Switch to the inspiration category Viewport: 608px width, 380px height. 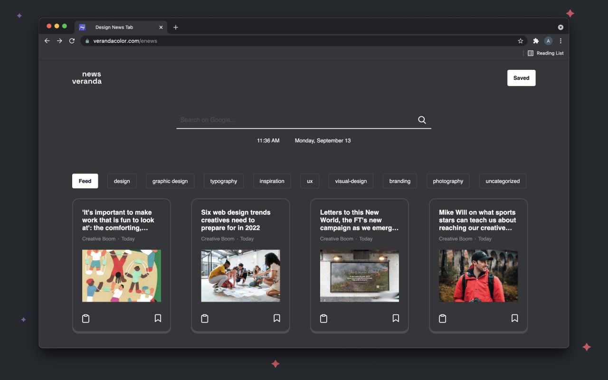(x=272, y=181)
